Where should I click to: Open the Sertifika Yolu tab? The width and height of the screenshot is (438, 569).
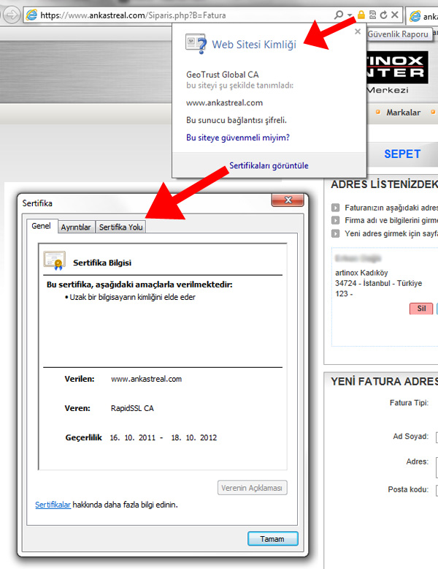120,227
